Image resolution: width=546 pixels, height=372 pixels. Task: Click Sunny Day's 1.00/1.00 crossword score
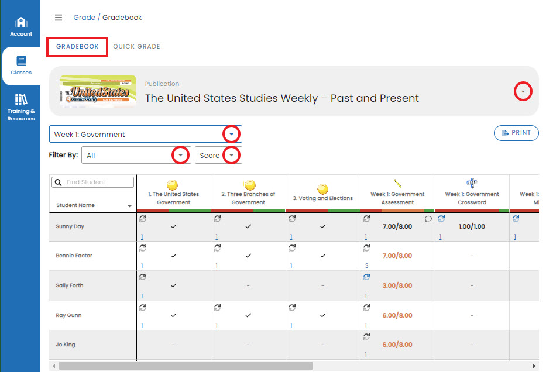point(472,226)
